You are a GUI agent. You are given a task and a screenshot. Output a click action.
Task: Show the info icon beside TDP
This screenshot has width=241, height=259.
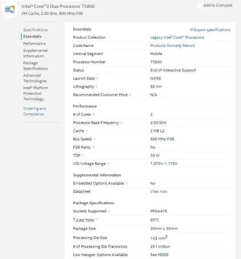83,155
